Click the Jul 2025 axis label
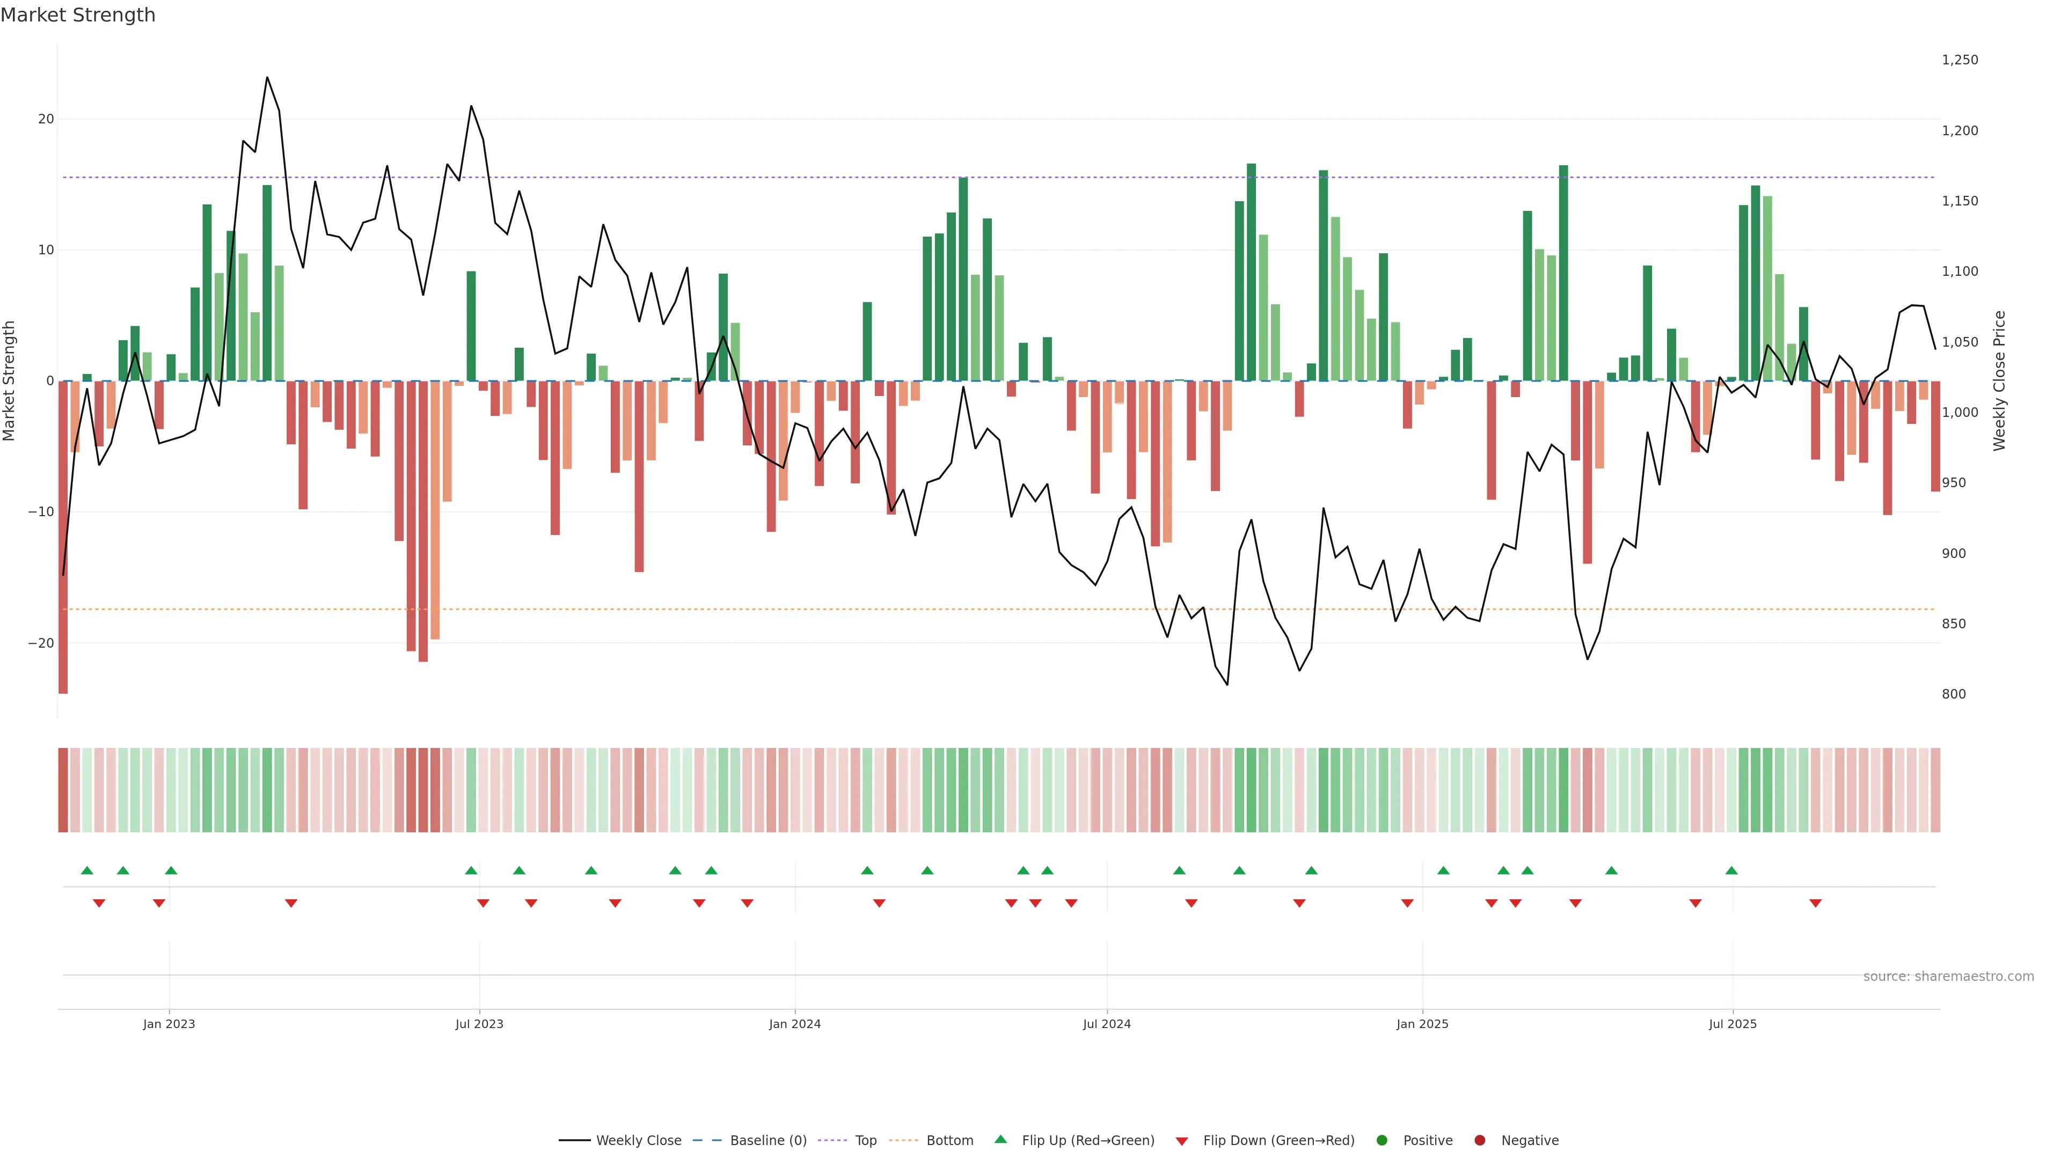Viewport: 2061px width, 1159px height. pyautogui.click(x=1732, y=1024)
